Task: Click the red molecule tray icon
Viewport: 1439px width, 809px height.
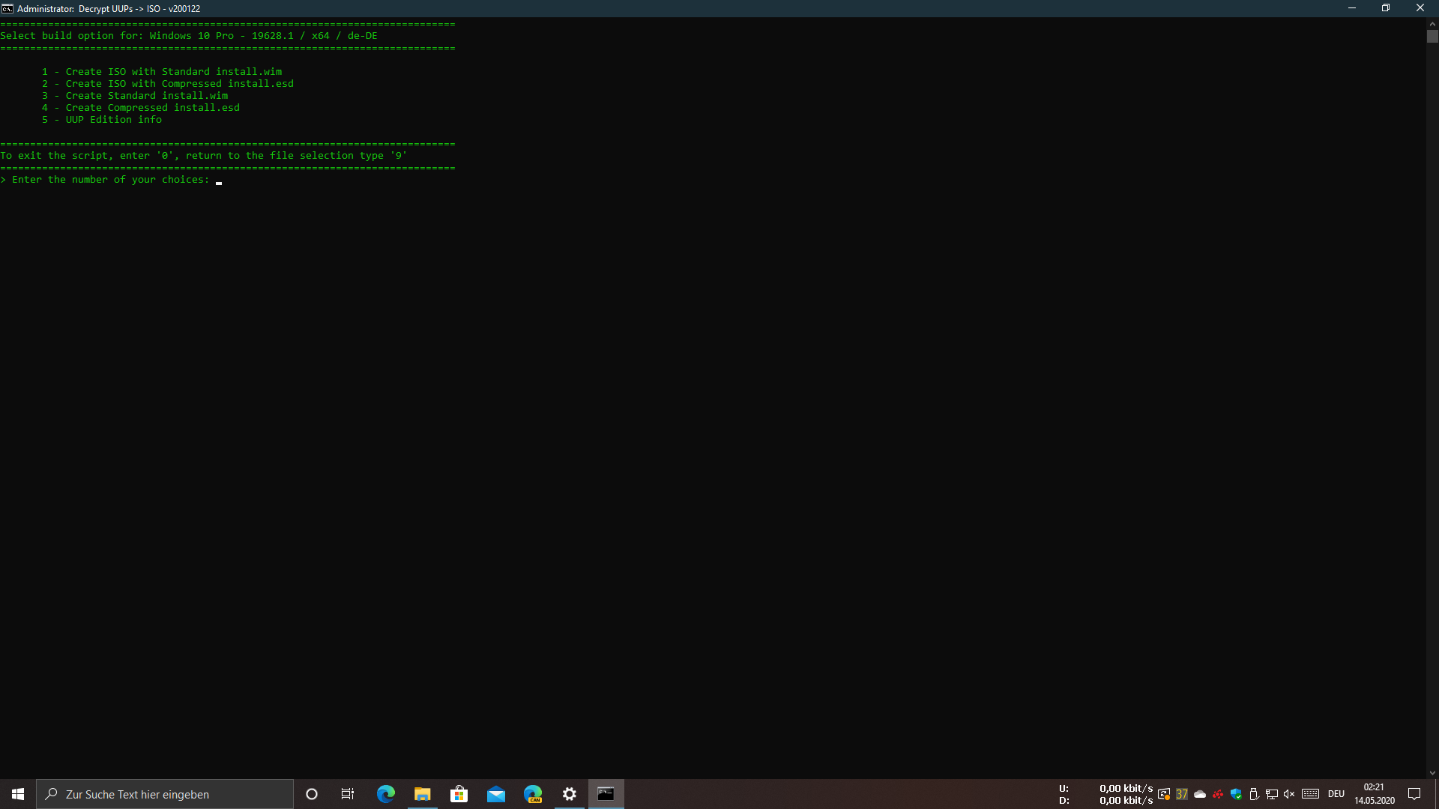Action: click(1218, 794)
